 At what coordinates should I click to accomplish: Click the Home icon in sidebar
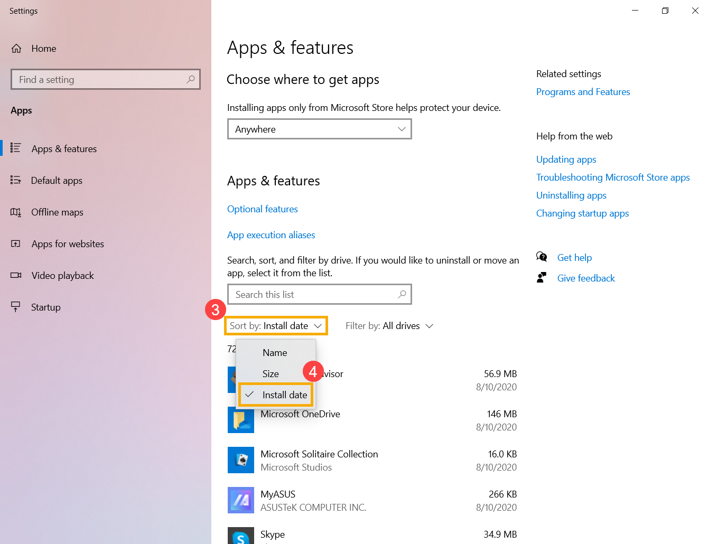pyautogui.click(x=16, y=48)
